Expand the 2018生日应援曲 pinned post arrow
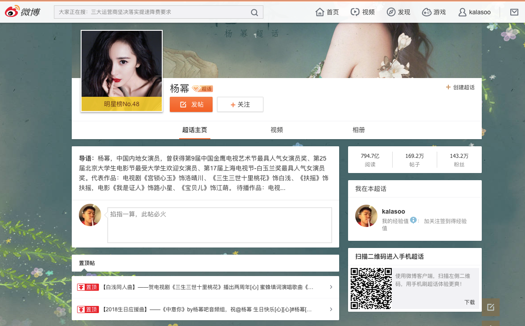The image size is (525, 326). [331, 309]
